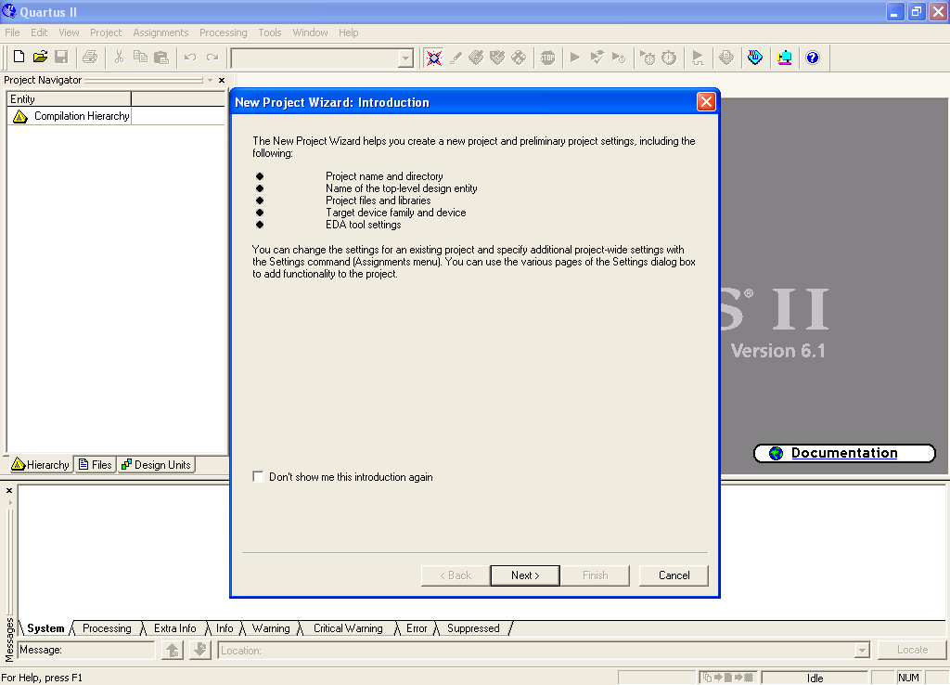950x685 pixels.
Task: Click the New file toolbar icon
Action: (19, 58)
